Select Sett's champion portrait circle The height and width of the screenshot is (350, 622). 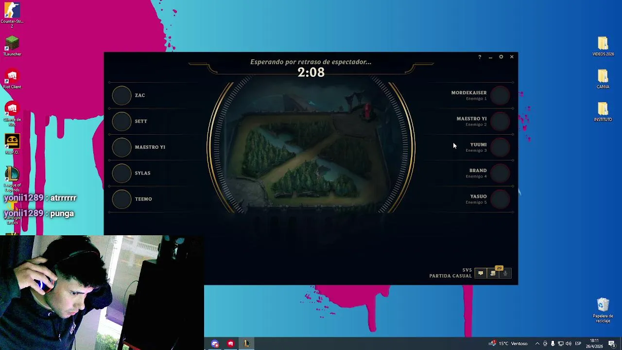point(122,121)
